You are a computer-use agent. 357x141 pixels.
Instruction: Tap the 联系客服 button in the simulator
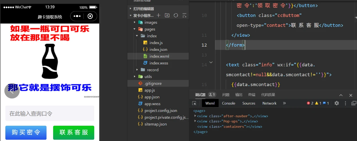74,133
